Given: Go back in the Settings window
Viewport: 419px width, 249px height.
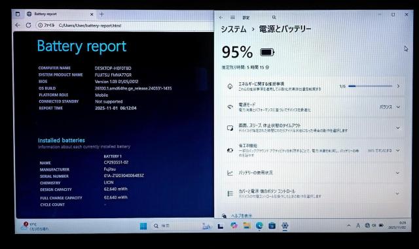Looking at the screenshot, I should pos(221,18).
